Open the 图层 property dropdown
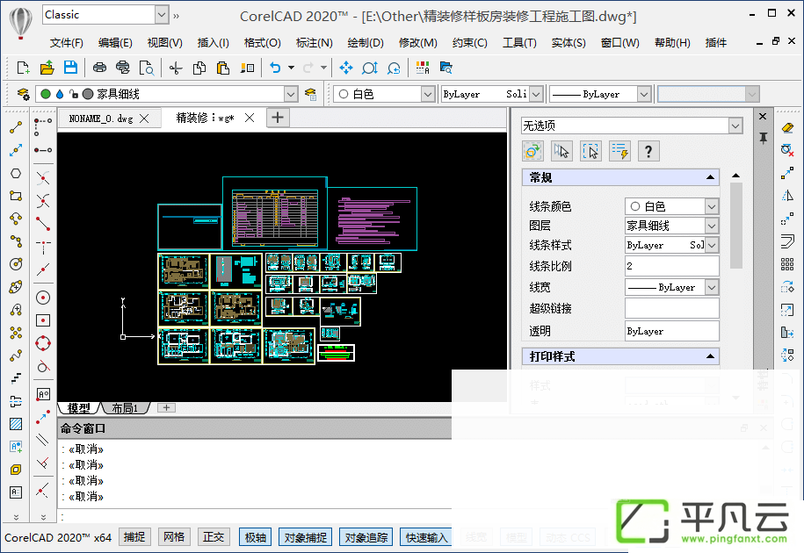The width and height of the screenshot is (804, 553). click(x=711, y=226)
